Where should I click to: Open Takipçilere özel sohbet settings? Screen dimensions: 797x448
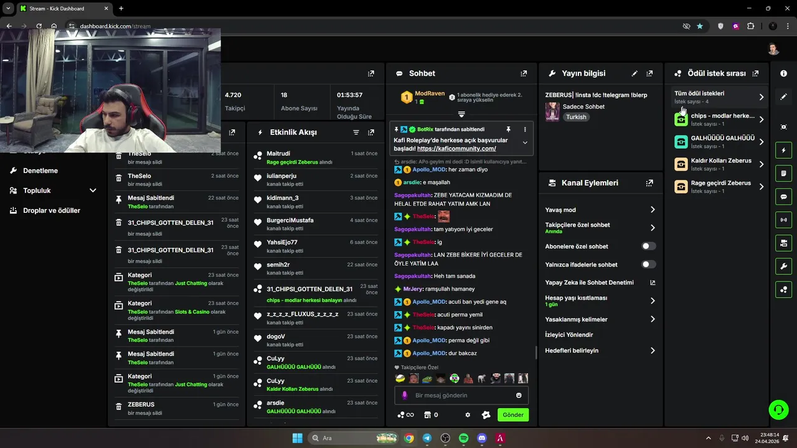tap(653, 228)
